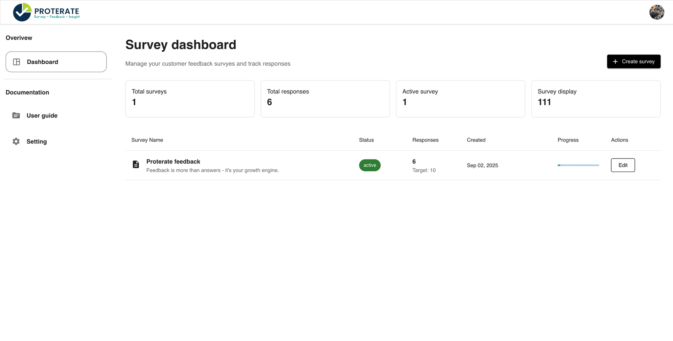Click the green active status badge
The image size is (673, 341).
370,165
